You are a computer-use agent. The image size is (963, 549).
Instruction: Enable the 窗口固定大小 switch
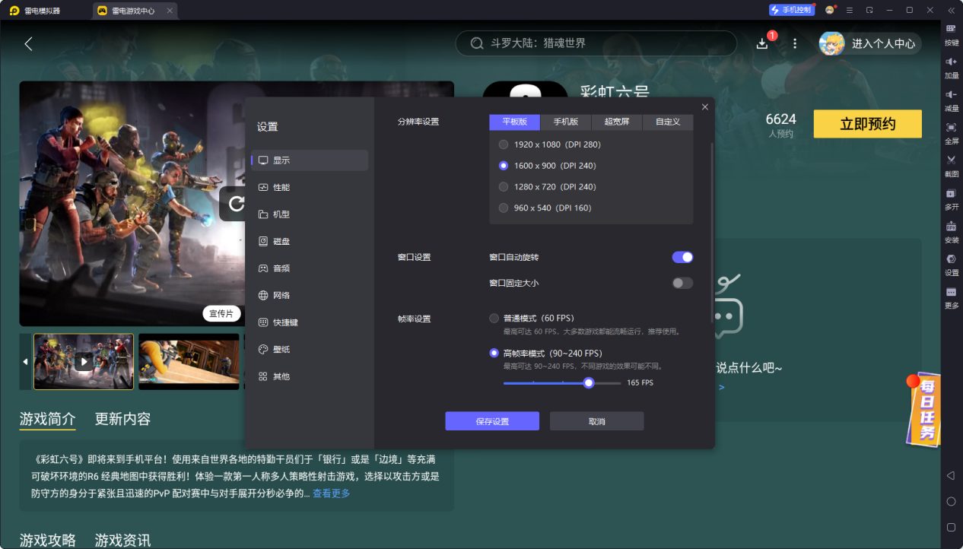click(x=682, y=283)
